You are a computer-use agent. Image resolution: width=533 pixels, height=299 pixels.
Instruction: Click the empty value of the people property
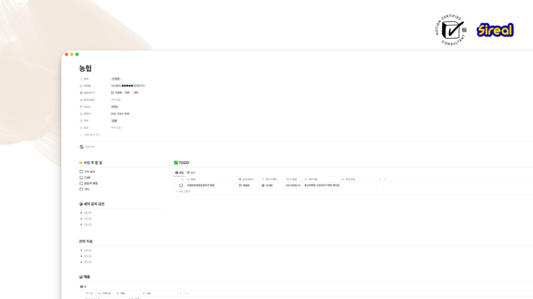click(x=116, y=100)
